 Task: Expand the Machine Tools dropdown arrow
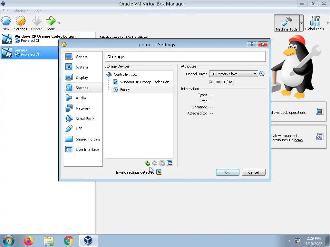pos(301,23)
